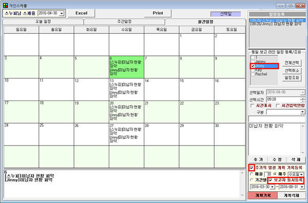Switch to the 오늘 일정 tab
The height and width of the screenshot is (203, 308).
(x=43, y=22)
